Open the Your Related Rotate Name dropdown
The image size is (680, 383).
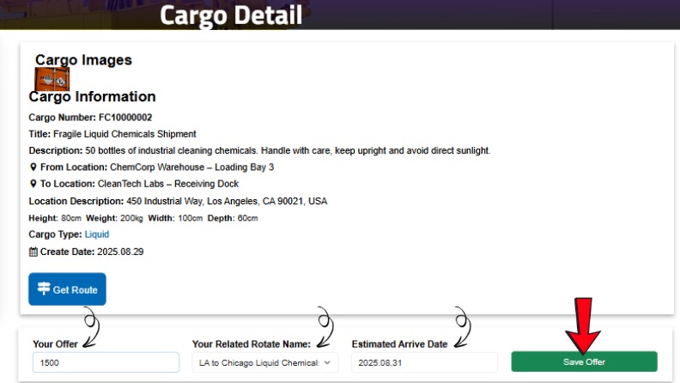(264, 362)
